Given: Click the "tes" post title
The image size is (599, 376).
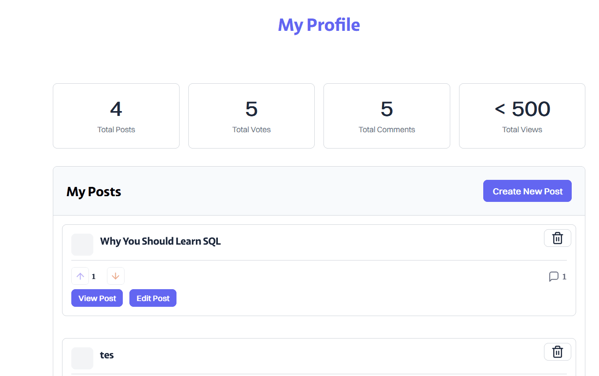Looking at the screenshot, I should pyautogui.click(x=107, y=355).
